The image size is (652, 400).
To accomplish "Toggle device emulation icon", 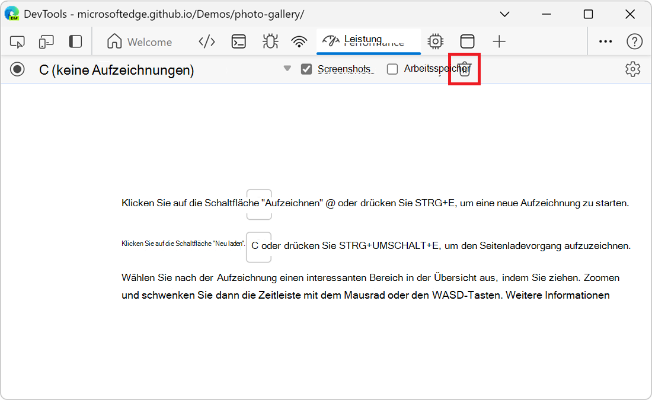I will coord(46,42).
